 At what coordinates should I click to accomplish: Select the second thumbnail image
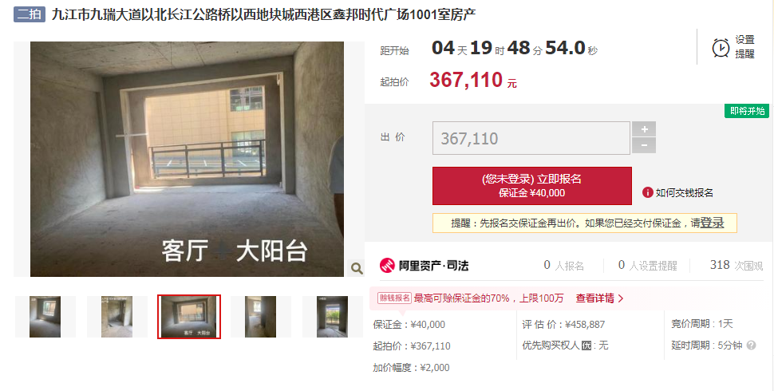point(117,317)
